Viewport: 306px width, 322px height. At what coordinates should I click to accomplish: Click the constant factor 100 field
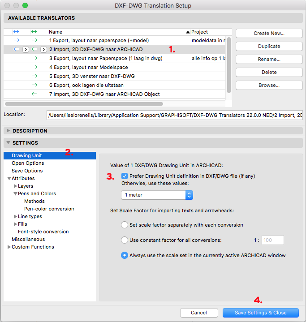[273, 240]
